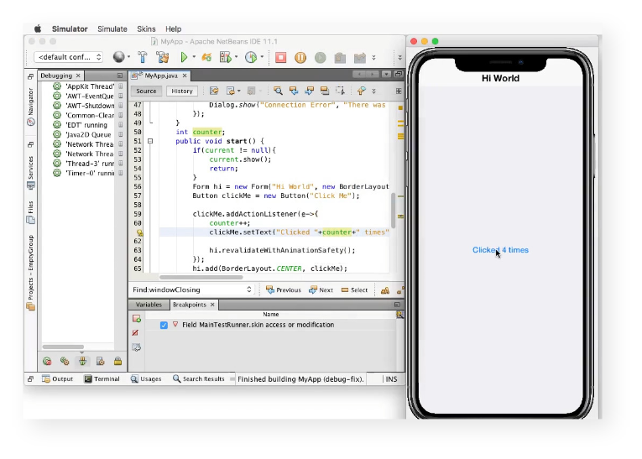
Task: Click the new breakpoint icon in Breakpoints panel
Action: pyautogui.click(x=136, y=319)
